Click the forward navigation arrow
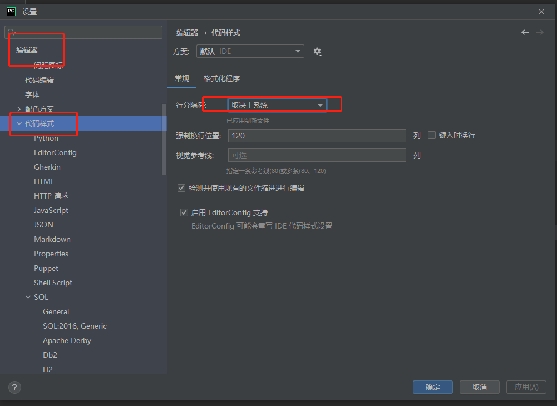This screenshot has width=557, height=406. 540,32
